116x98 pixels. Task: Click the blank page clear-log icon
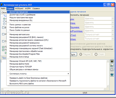point(112,69)
